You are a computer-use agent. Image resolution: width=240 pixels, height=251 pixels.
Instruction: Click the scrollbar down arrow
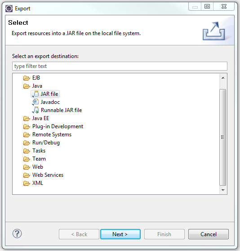point(223,190)
